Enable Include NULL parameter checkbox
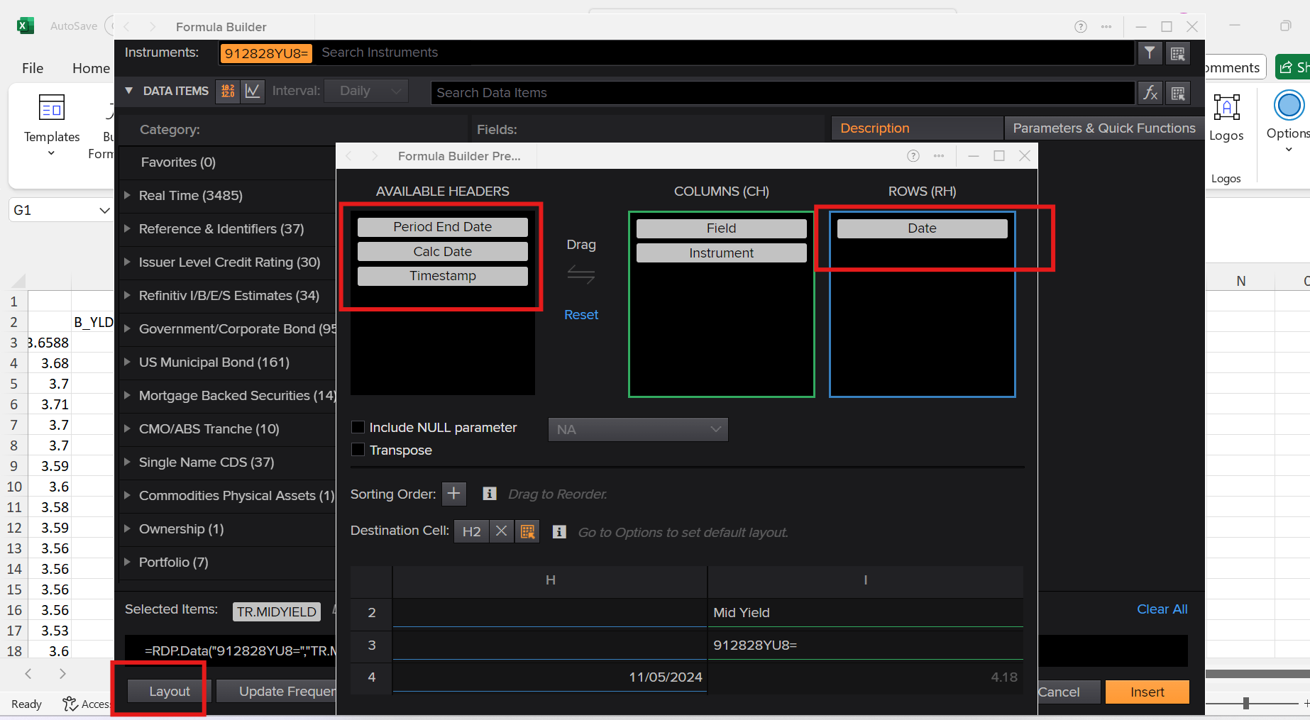1310x720 pixels. coord(358,427)
